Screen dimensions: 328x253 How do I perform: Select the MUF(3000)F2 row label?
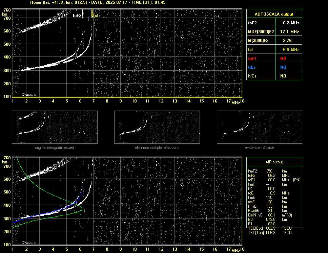[261, 32]
